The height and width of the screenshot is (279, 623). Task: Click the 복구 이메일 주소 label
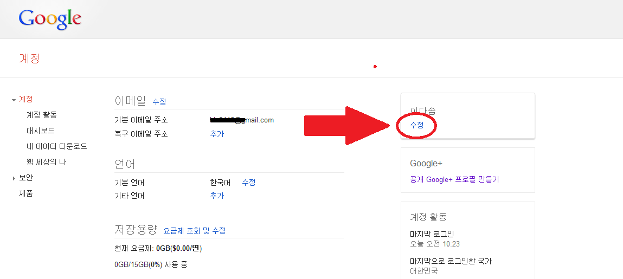pyautogui.click(x=141, y=134)
